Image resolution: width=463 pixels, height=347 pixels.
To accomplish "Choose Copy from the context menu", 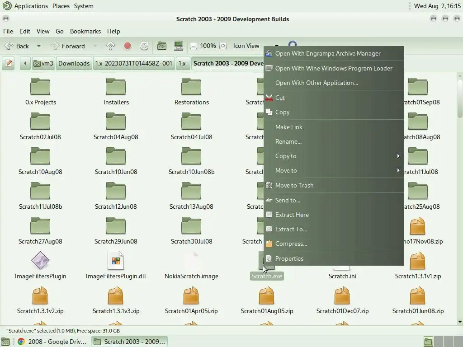I will coord(334,112).
